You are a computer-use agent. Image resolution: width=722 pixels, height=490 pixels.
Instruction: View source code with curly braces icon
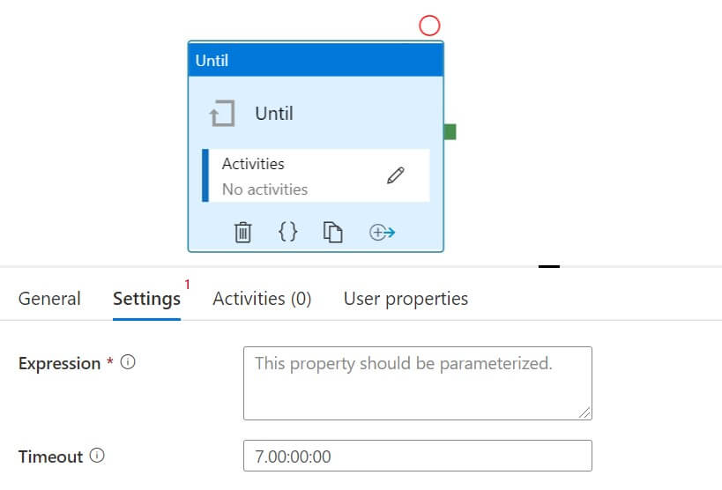pos(287,232)
